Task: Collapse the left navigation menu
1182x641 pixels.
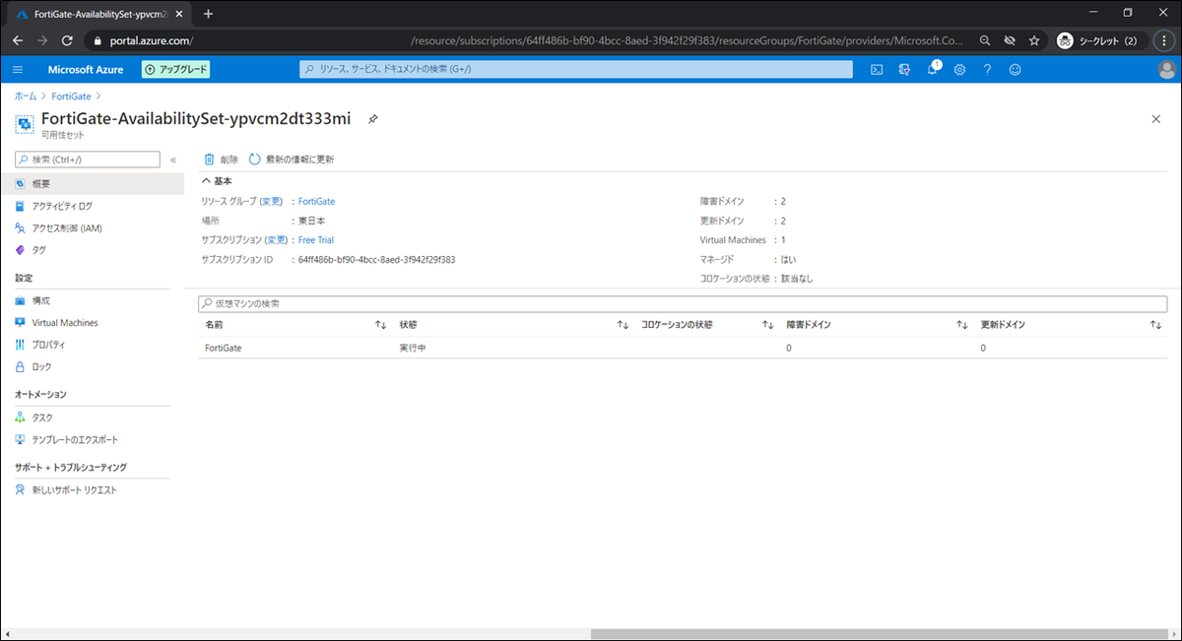Action: point(173,160)
